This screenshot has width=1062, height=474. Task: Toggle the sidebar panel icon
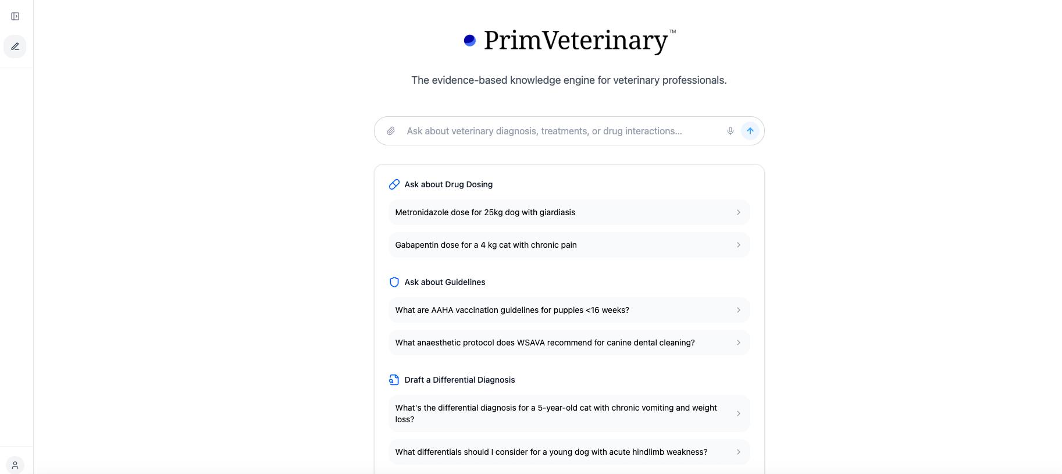(x=15, y=16)
